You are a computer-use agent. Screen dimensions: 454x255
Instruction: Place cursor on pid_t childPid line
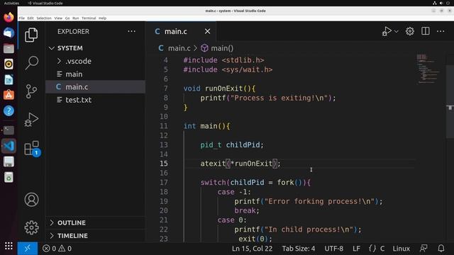click(x=232, y=144)
